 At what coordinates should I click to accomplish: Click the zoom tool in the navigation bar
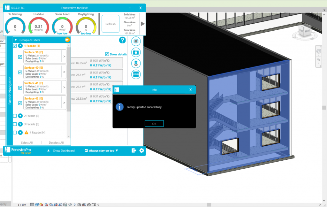(319, 60)
